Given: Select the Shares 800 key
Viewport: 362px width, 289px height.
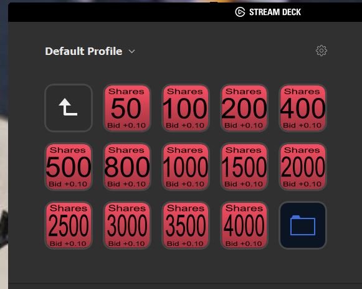Looking at the screenshot, I should 127,167.
